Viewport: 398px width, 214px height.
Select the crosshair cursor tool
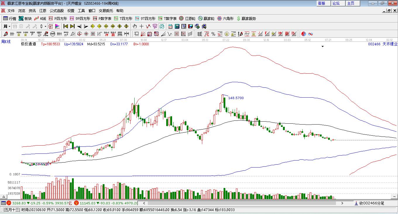141,26
